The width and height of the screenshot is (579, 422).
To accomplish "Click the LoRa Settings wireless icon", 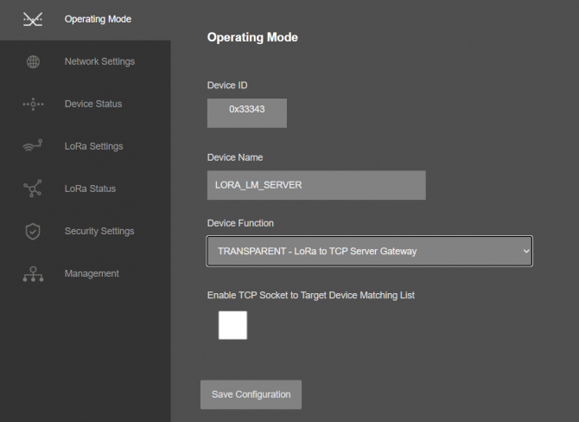I will [x=33, y=145].
